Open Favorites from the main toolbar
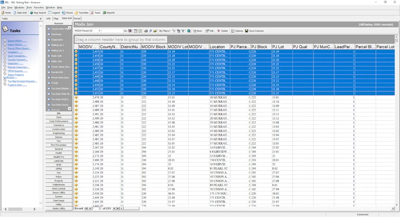Image resolution: width=400 pixels, height=217 pixels. pyautogui.click(x=82, y=13)
